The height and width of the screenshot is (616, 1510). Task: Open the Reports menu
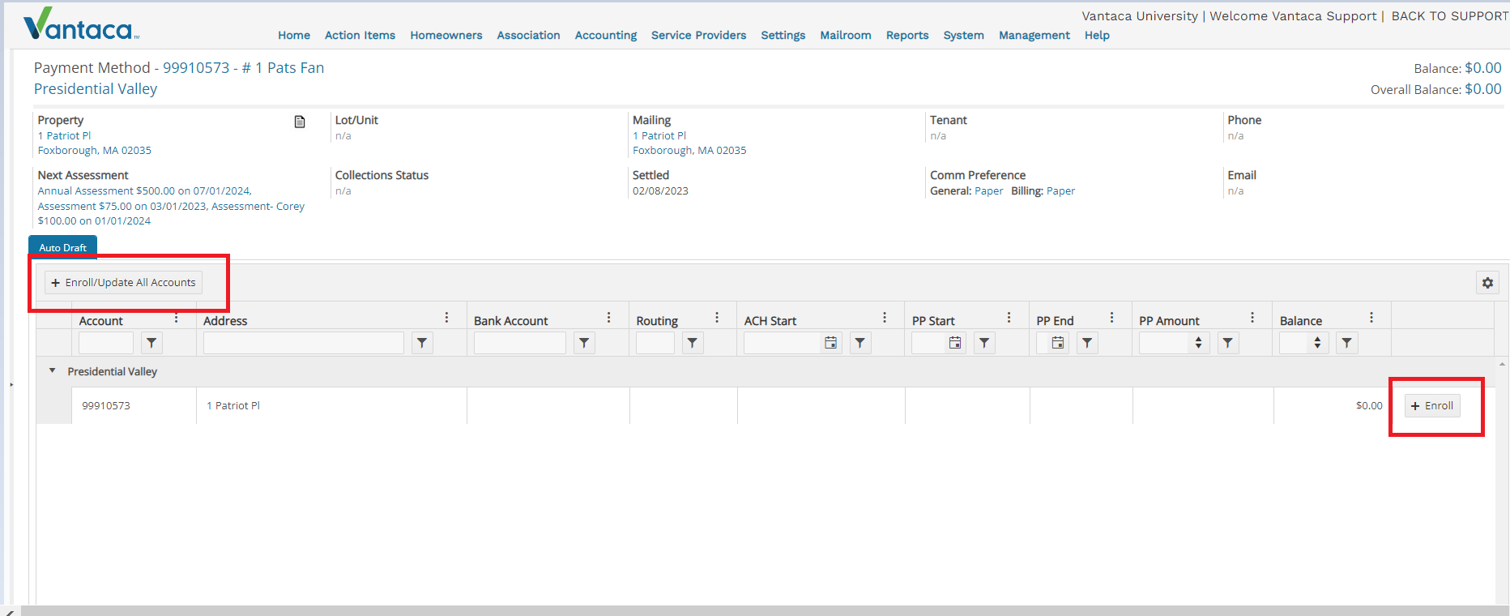click(907, 36)
